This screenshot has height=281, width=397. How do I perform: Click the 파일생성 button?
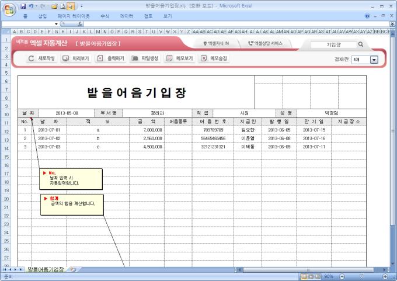coord(145,58)
